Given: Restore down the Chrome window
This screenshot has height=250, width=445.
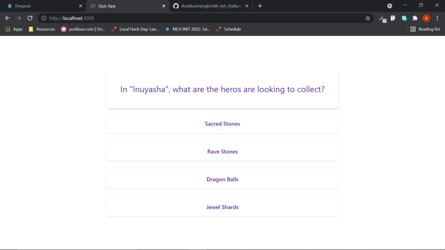Looking at the screenshot, I should click(421, 6).
